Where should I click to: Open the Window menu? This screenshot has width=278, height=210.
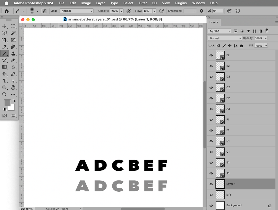198,3
